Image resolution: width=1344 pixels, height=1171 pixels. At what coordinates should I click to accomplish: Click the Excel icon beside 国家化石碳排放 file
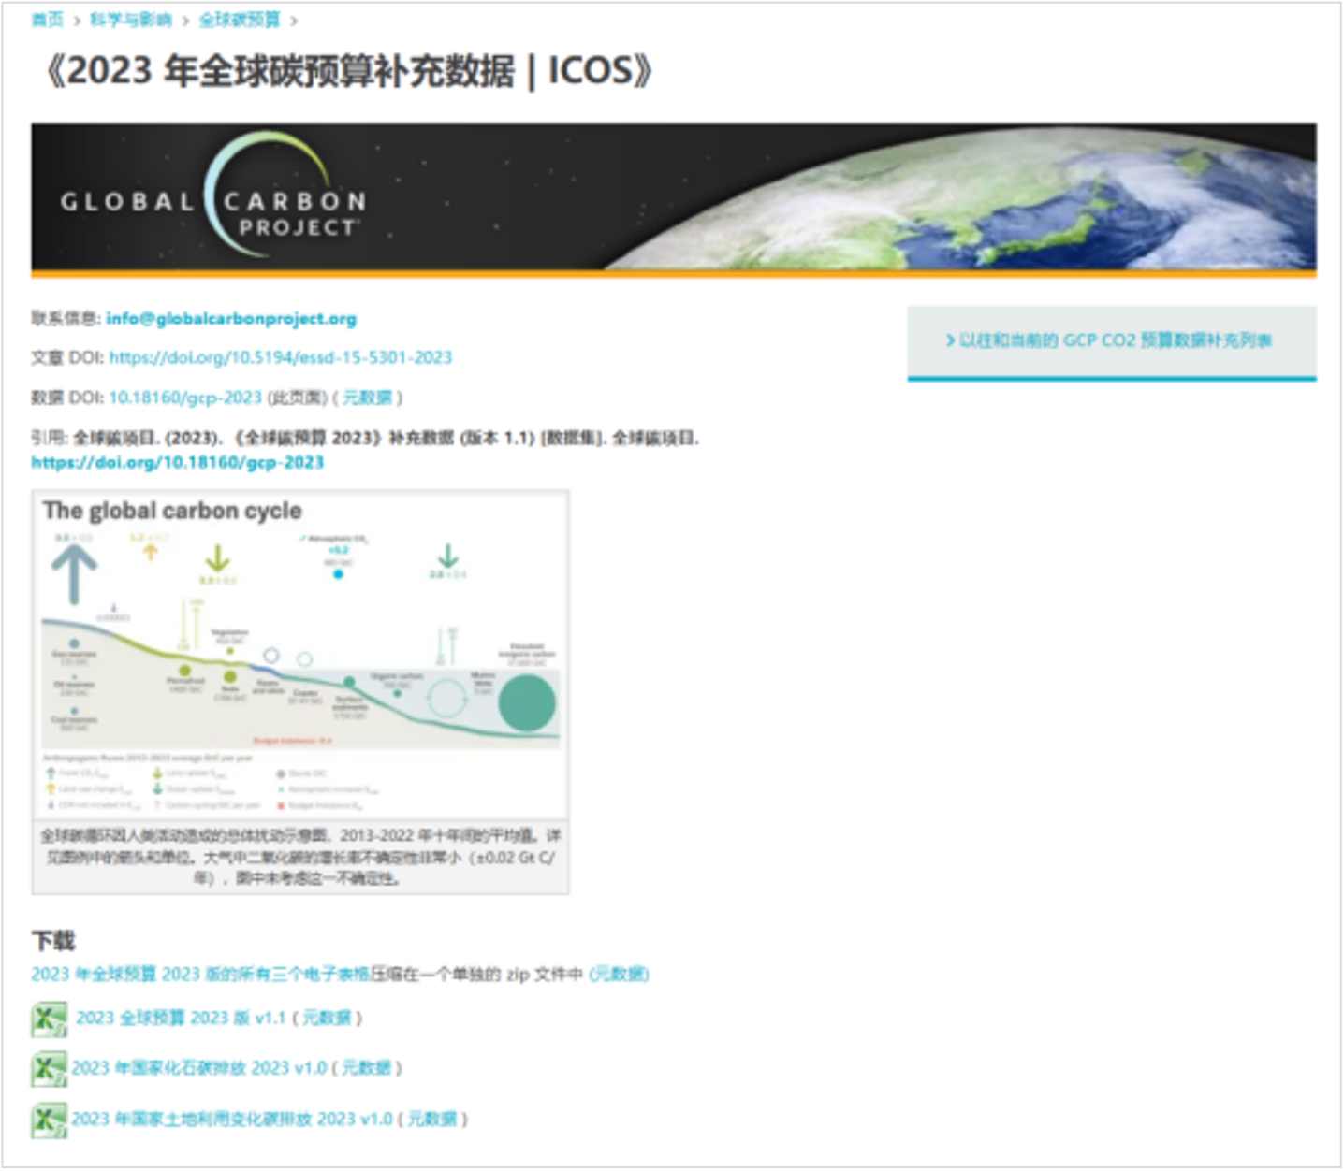tap(49, 1068)
